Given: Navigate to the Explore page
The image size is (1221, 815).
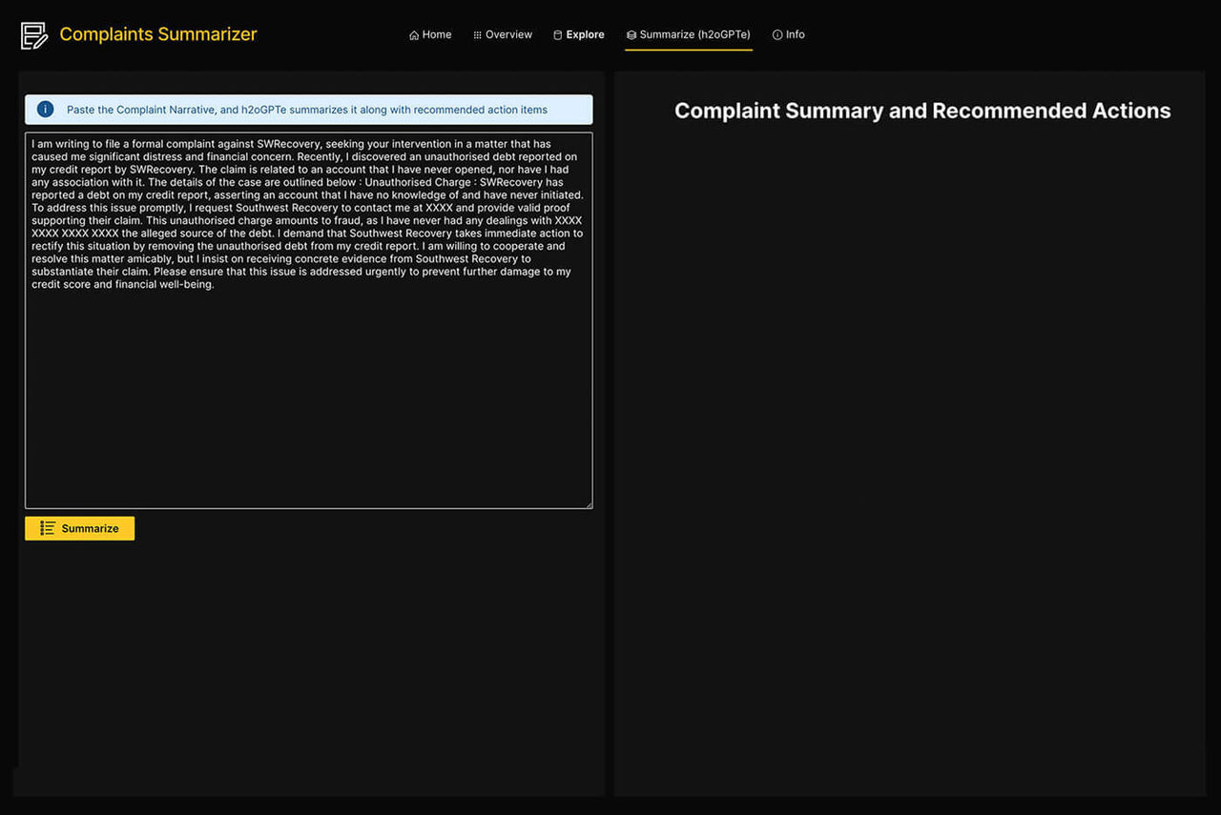Looking at the screenshot, I should tap(585, 34).
